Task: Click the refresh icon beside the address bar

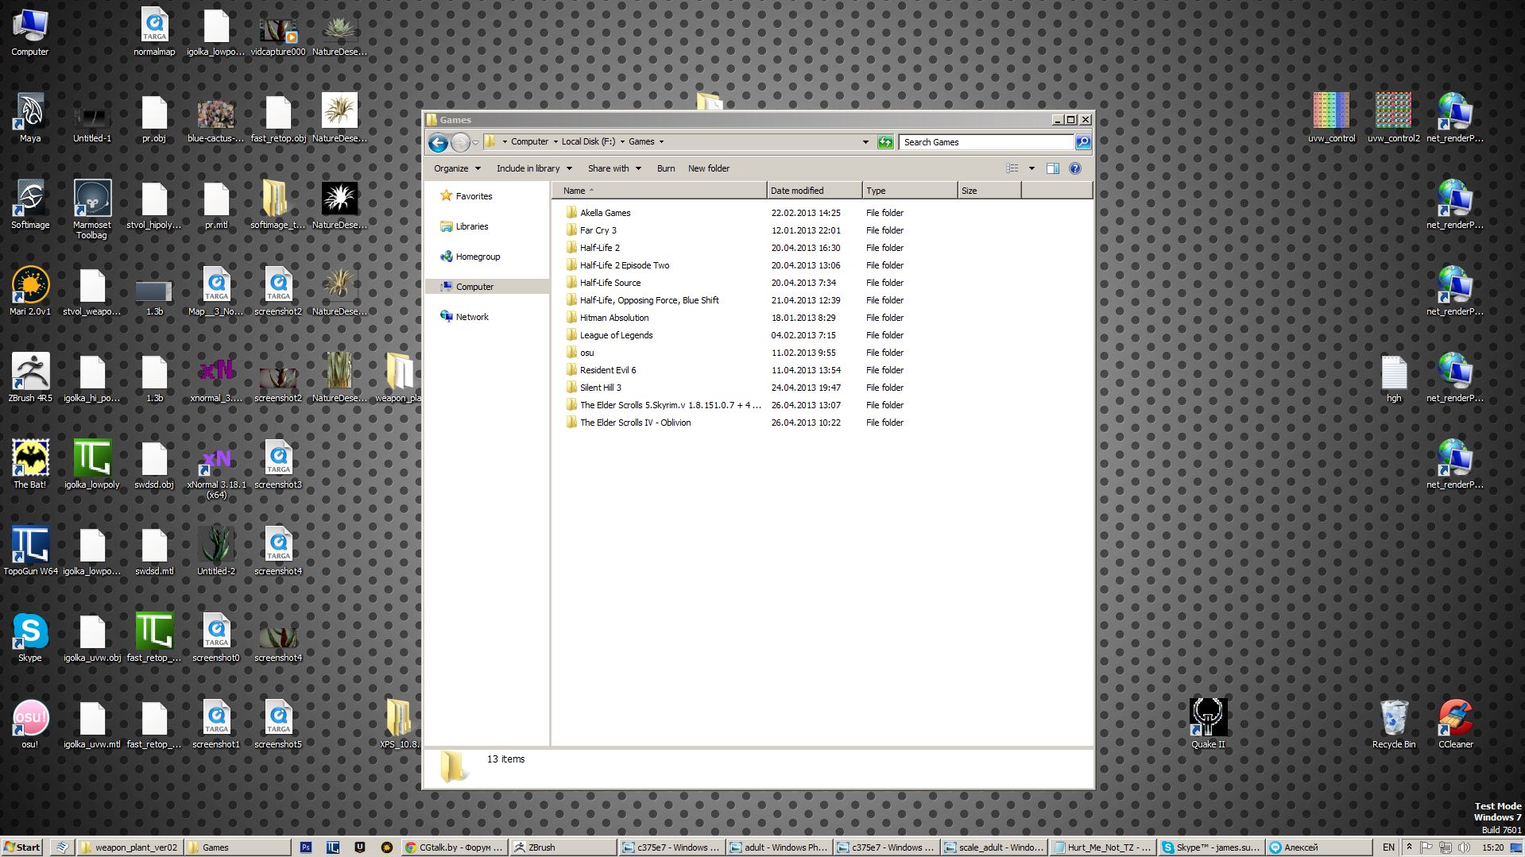Action: 885,142
